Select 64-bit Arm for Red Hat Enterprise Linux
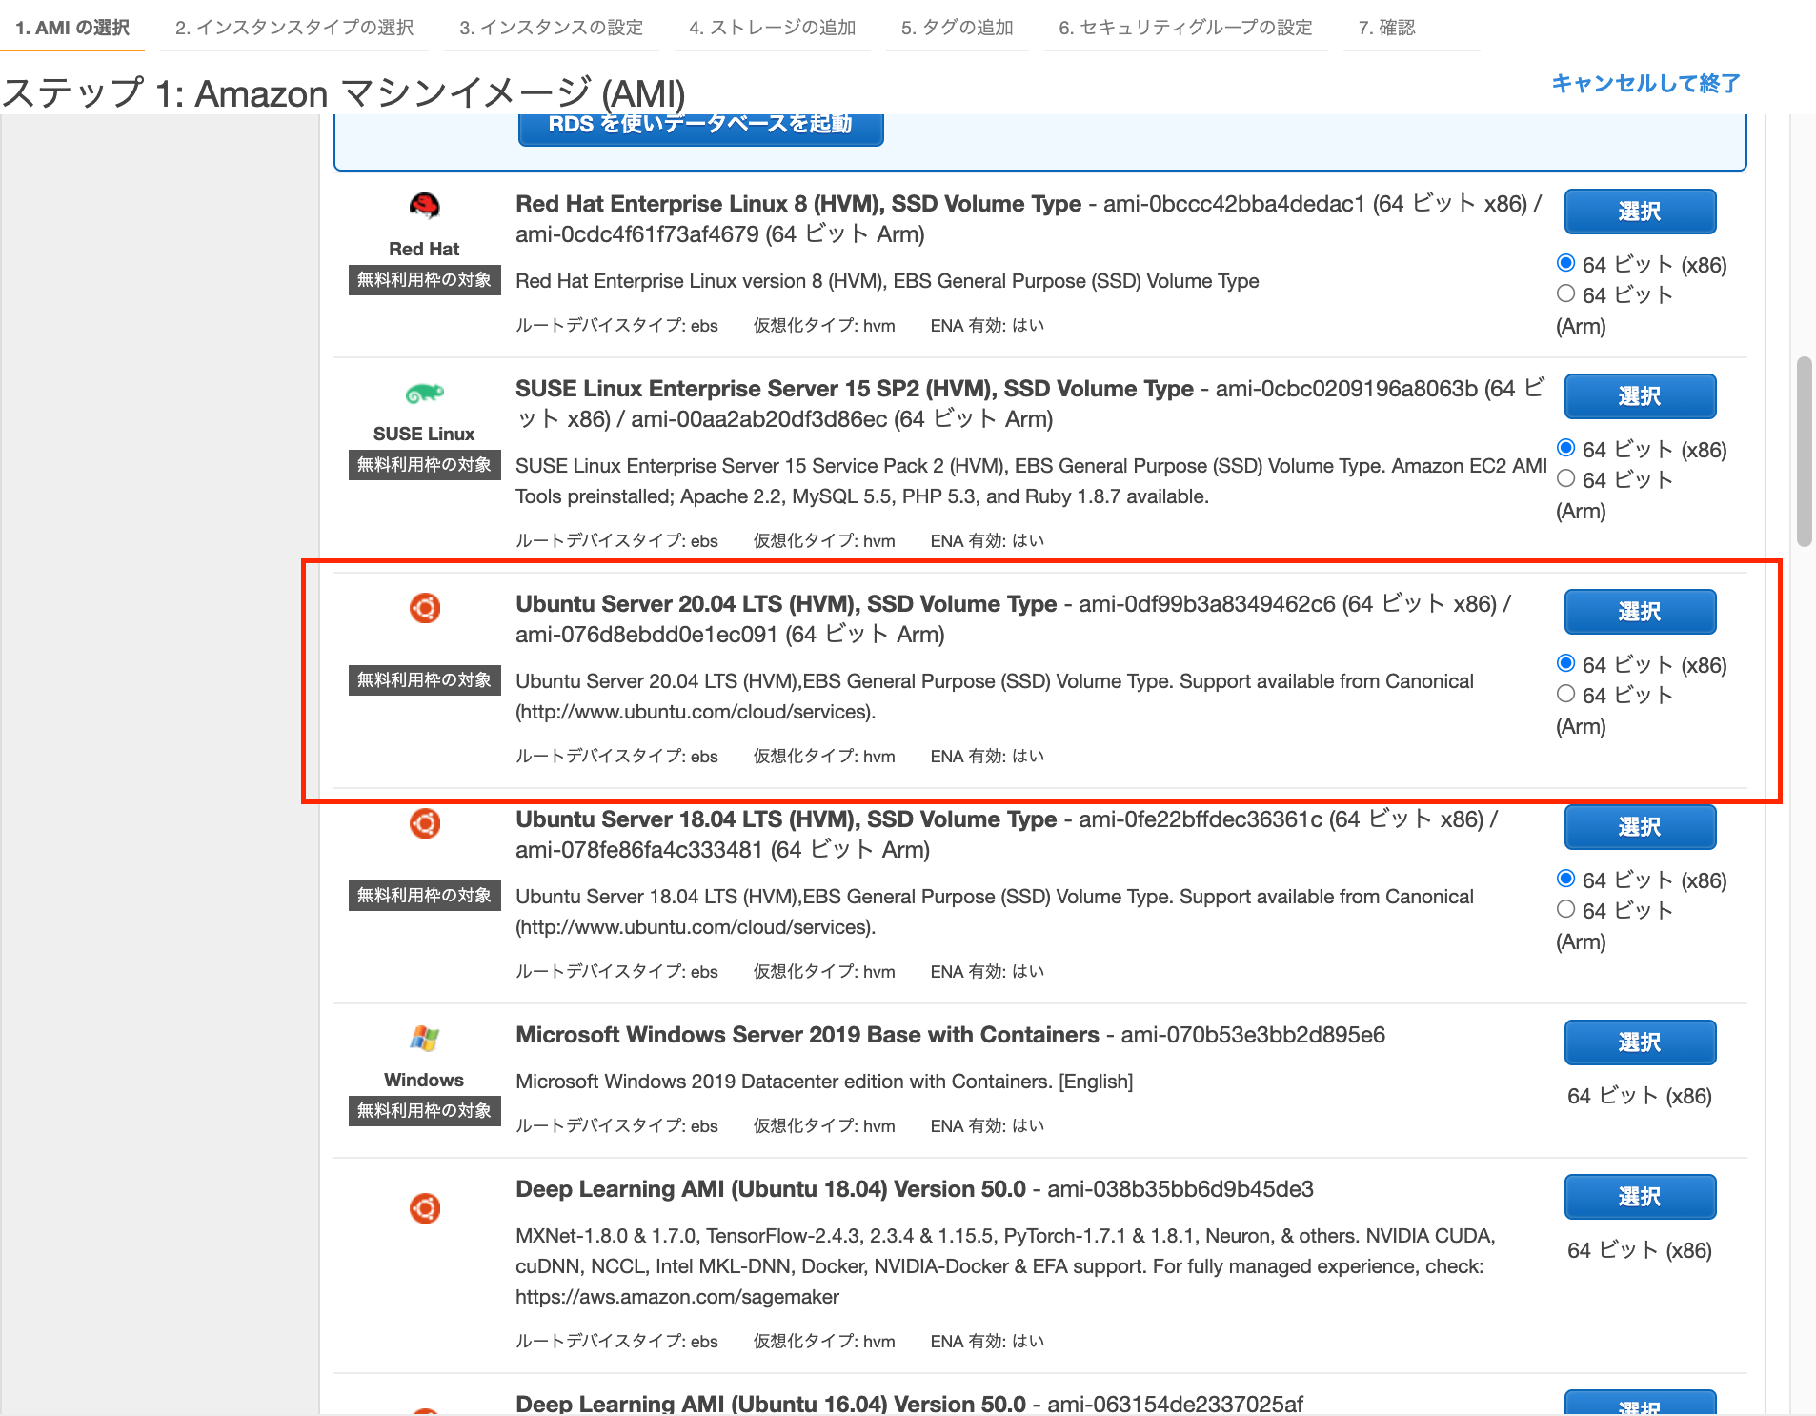Viewport: 1816px width, 1416px height. click(x=1565, y=293)
